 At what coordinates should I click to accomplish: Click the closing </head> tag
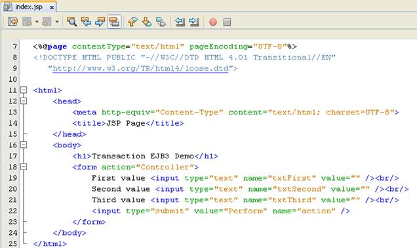pos(69,134)
